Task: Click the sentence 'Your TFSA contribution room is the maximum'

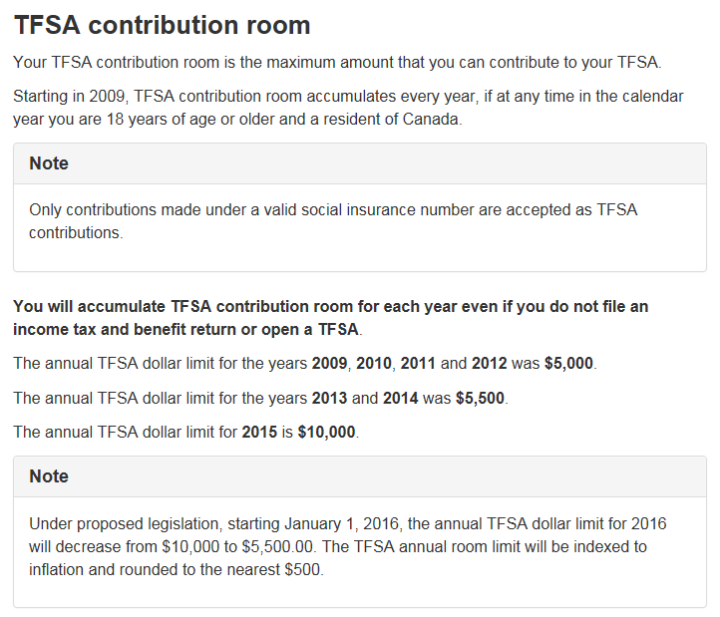Action: (337, 62)
